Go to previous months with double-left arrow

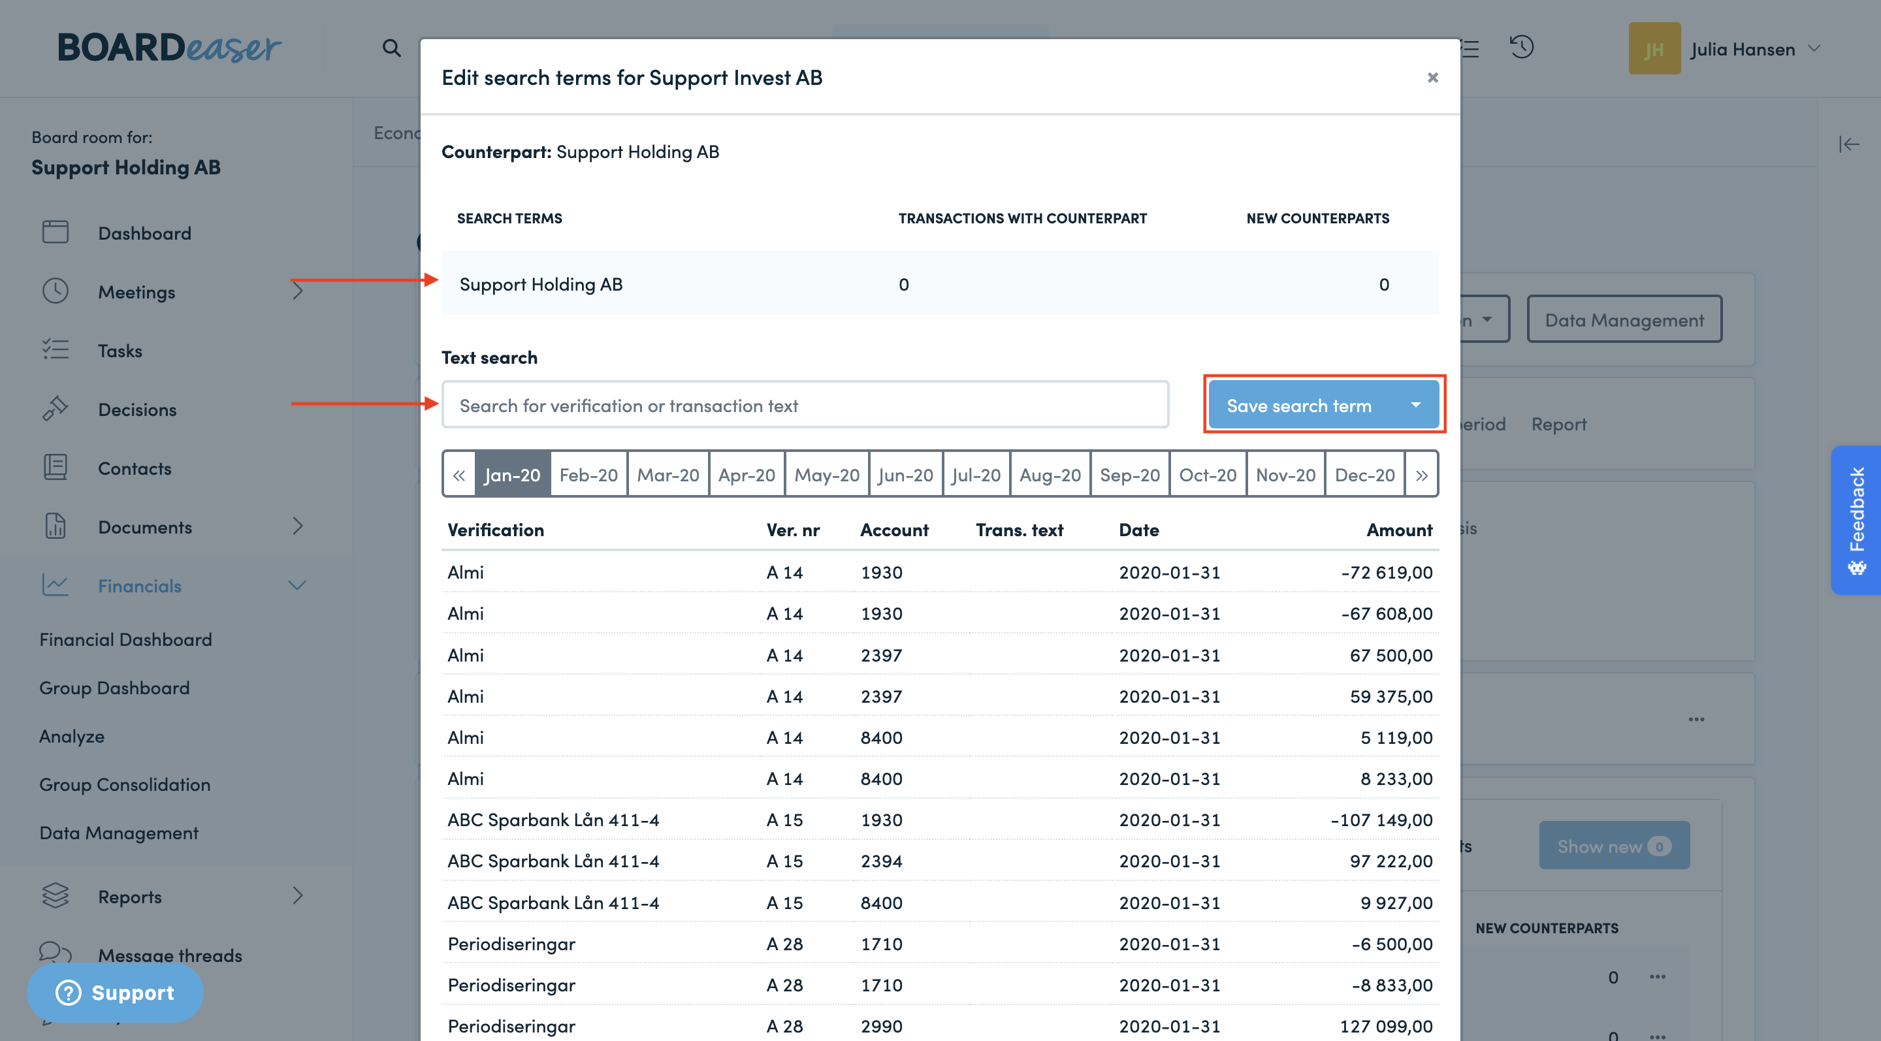(x=458, y=475)
